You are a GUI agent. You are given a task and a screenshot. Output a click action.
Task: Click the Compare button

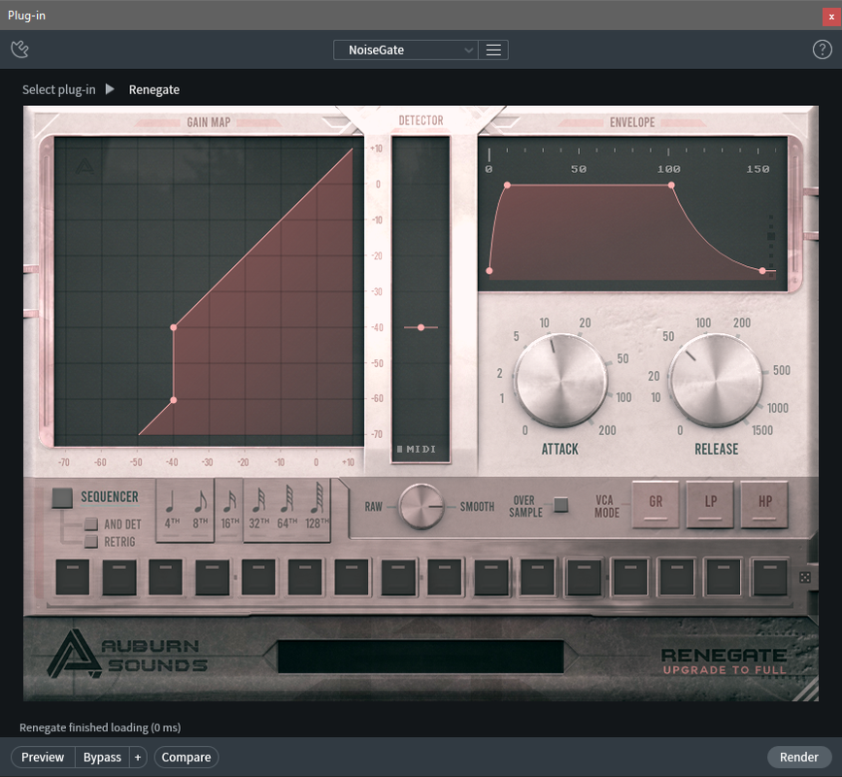(x=186, y=758)
